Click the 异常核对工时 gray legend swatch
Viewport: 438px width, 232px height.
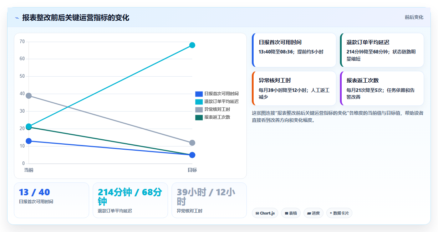[199, 109]
